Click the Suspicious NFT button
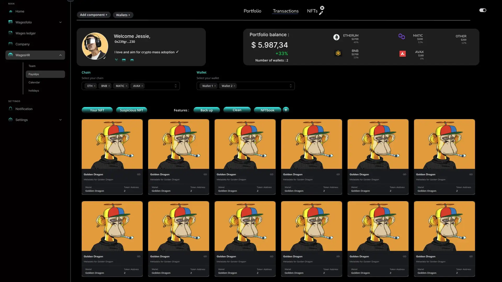This screenshot has height=282, width=502. [x=132, y=110]
